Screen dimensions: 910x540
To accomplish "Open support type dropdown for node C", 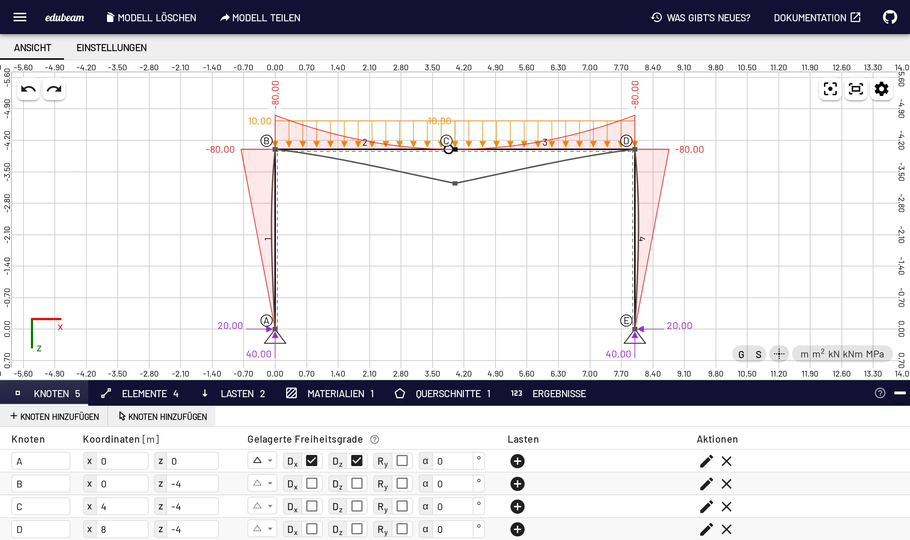I will (x=262, y=506).
